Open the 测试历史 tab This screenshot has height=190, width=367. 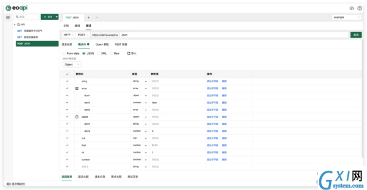tap(133, 176)
